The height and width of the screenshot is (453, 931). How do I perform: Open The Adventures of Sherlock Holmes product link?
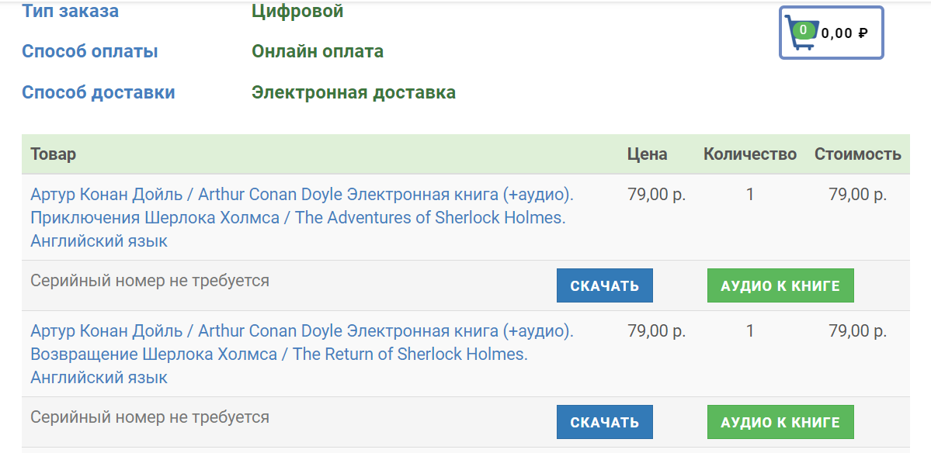(302, 218)
